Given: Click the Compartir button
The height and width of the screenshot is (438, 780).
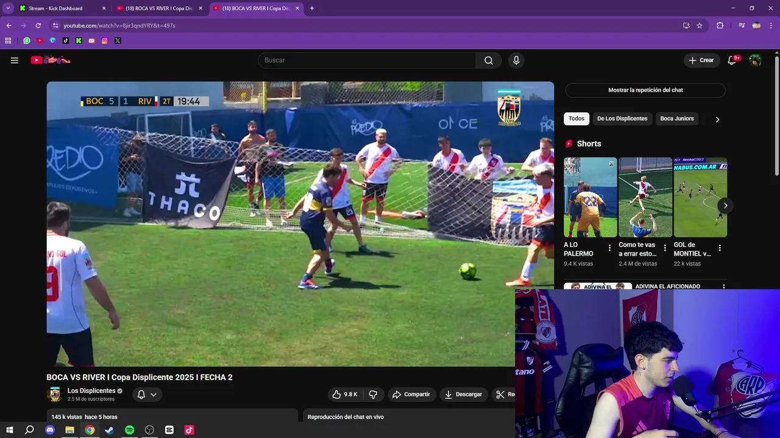Looking at the screenshot, I should pyautogui.click(x=411, y=394).
